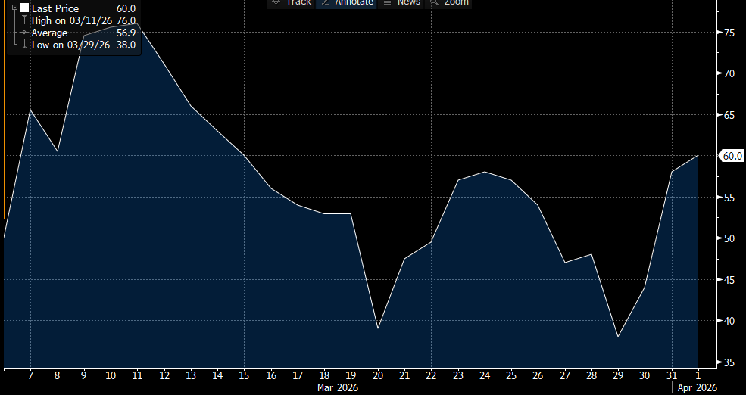Click the 75 label on the price axis
This screenshot has height=395, width=746.
(729, 33)
